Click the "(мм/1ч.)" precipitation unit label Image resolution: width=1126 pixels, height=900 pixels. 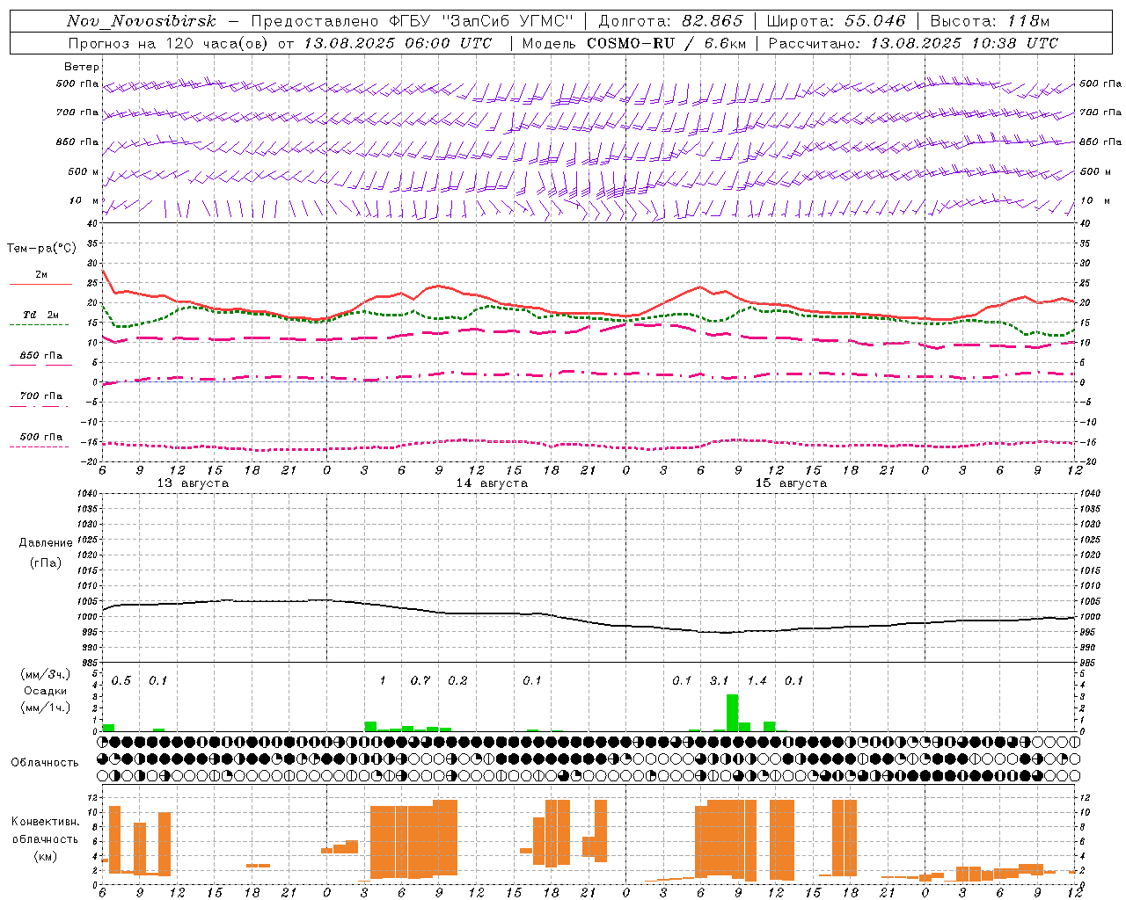(x=45, y=708)
